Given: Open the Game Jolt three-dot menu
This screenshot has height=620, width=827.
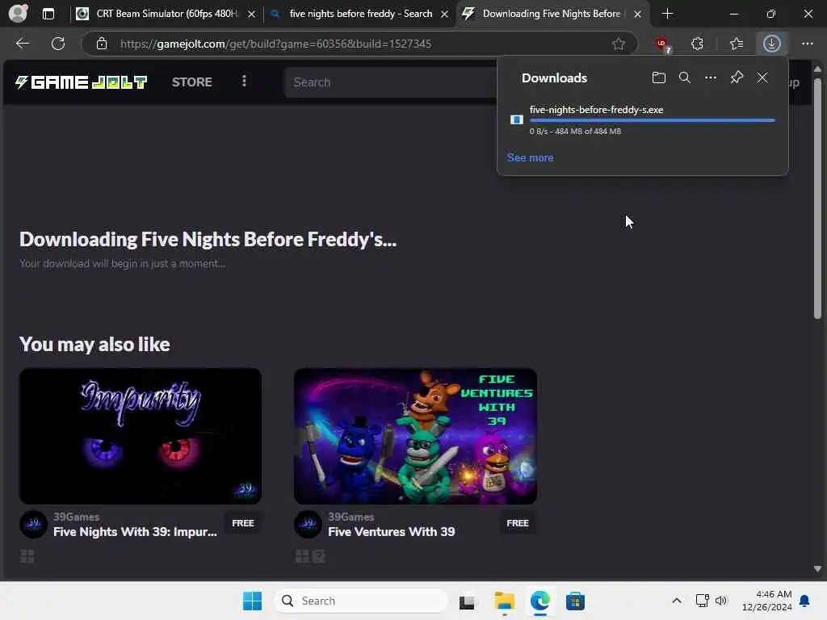Looking at the screenshot, I should 244,82.
